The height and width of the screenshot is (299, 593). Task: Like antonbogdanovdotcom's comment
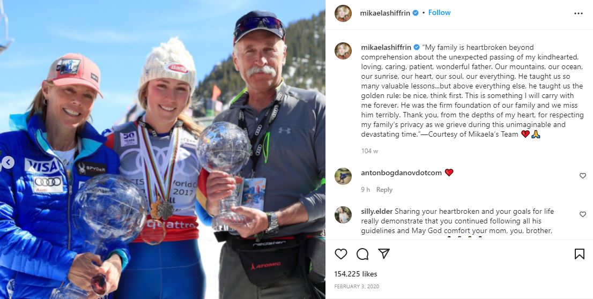tap(583, 176)
